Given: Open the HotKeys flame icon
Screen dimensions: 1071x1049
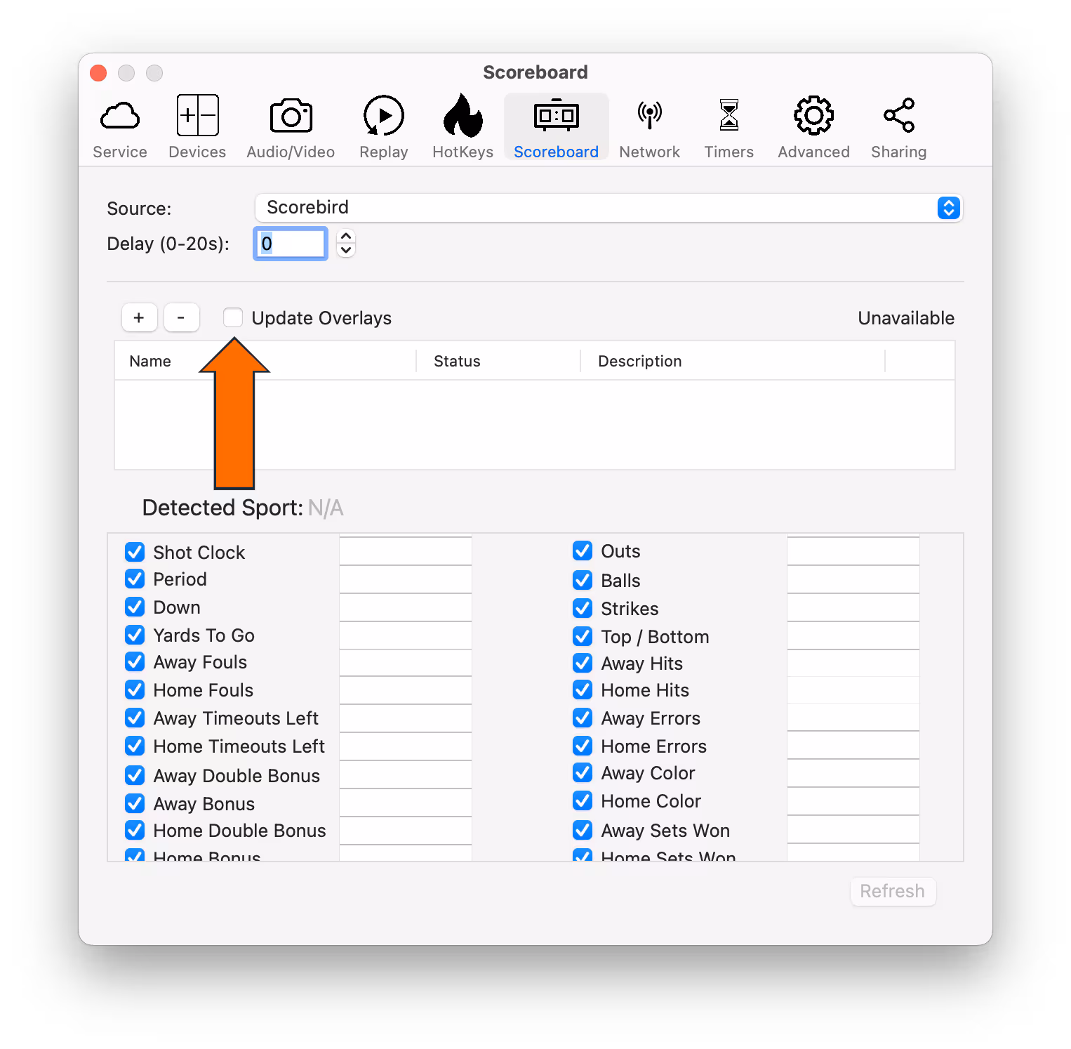Looking at the screenshot, I should pos(463,128).
